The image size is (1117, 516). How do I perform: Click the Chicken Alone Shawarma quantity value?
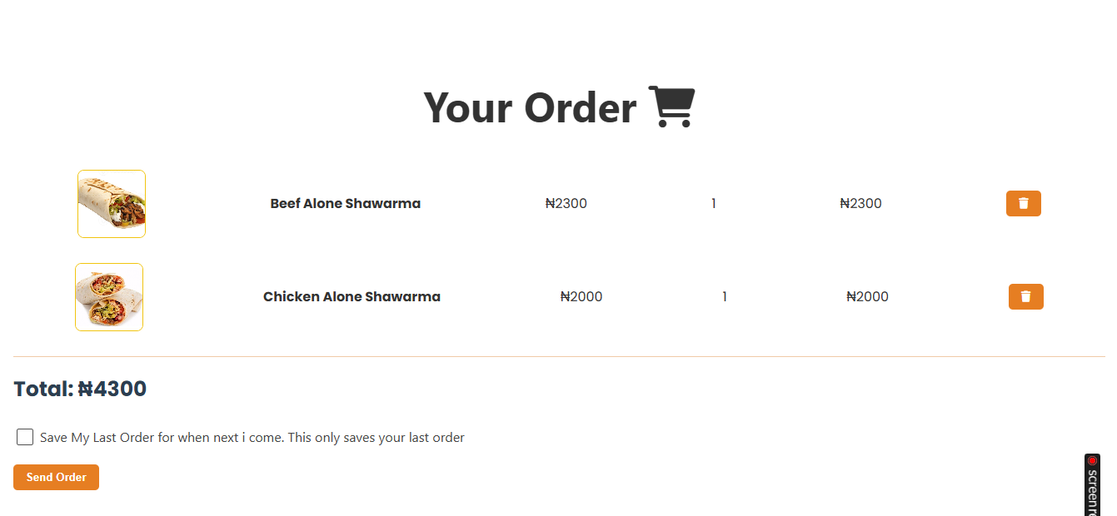pyautogui.click(x=725, y=297)
